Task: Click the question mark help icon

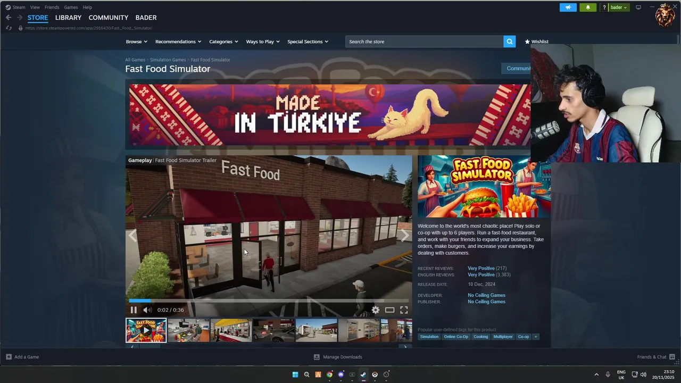Action: 604,7
